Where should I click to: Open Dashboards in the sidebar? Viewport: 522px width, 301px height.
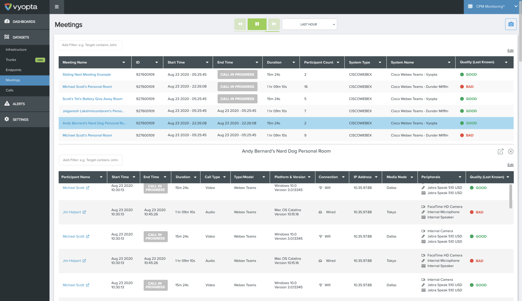point(25,22)
